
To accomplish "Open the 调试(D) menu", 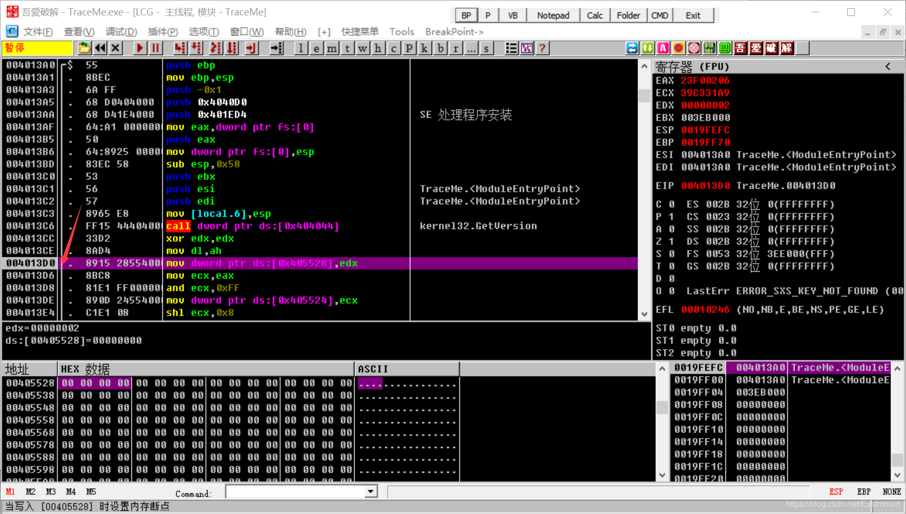I will tap(121, 32).
